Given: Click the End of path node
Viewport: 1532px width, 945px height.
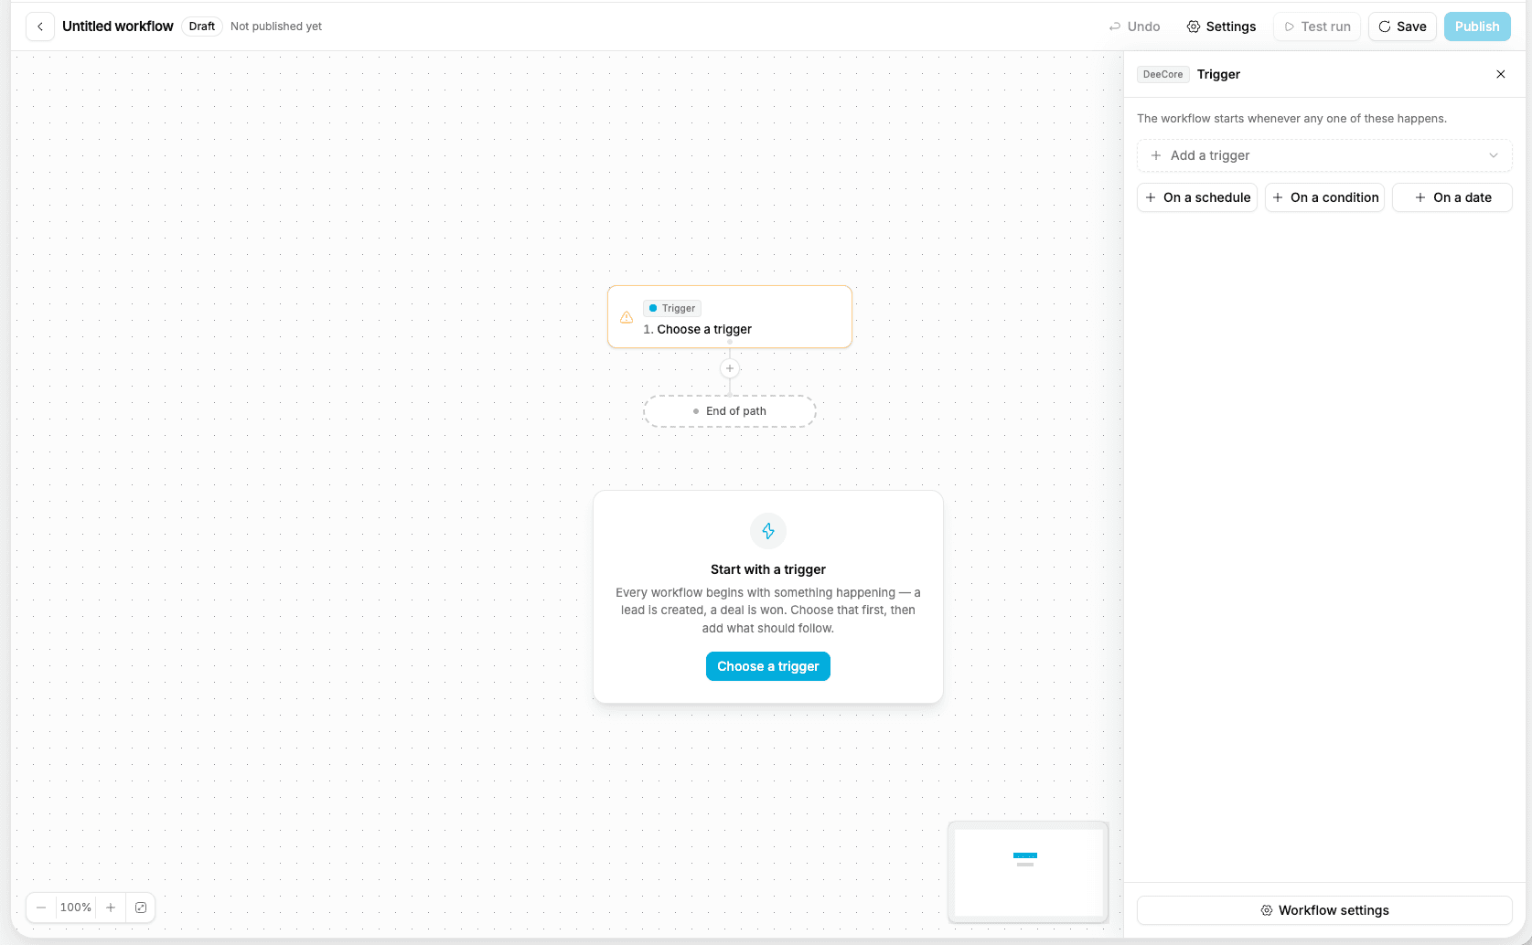Looking at the screenshot, I should click(x=730, y=411).
